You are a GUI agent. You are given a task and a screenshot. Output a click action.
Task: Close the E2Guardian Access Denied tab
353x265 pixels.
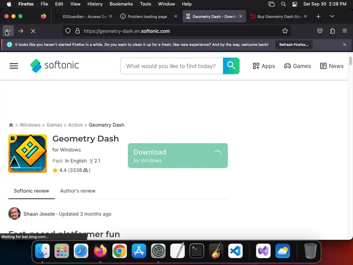pos(111,16)
